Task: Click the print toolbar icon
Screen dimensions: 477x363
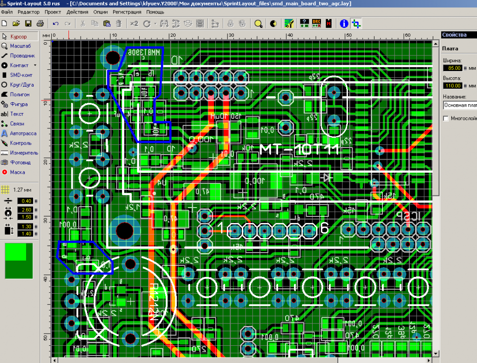Action: click(40, 23)
